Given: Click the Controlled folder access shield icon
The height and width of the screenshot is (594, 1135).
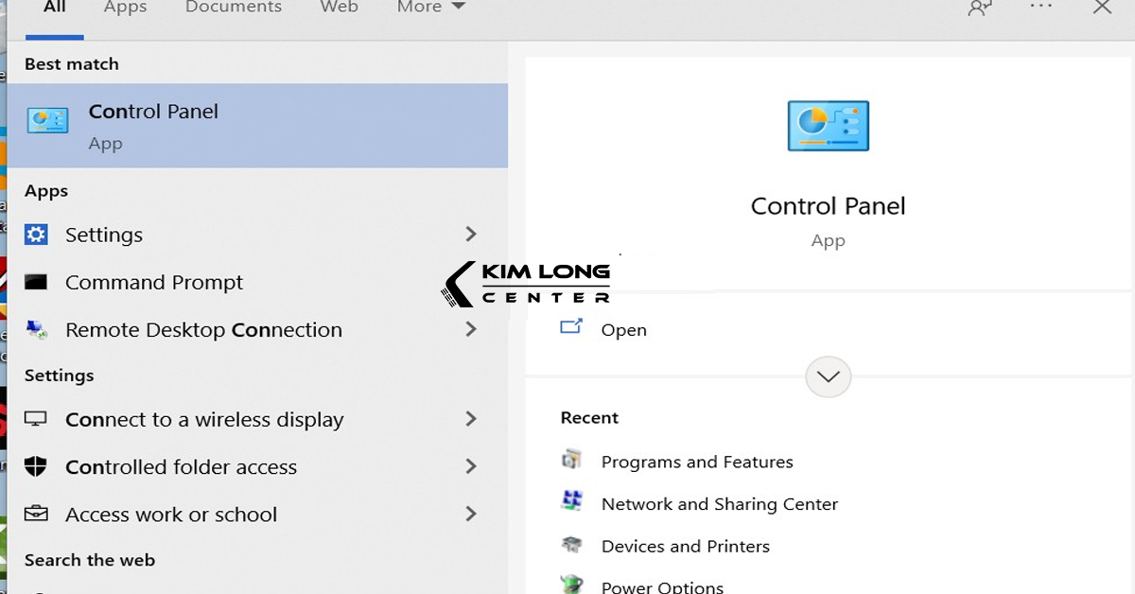Looking at the screenshot, I should click(x=36, y=466).
